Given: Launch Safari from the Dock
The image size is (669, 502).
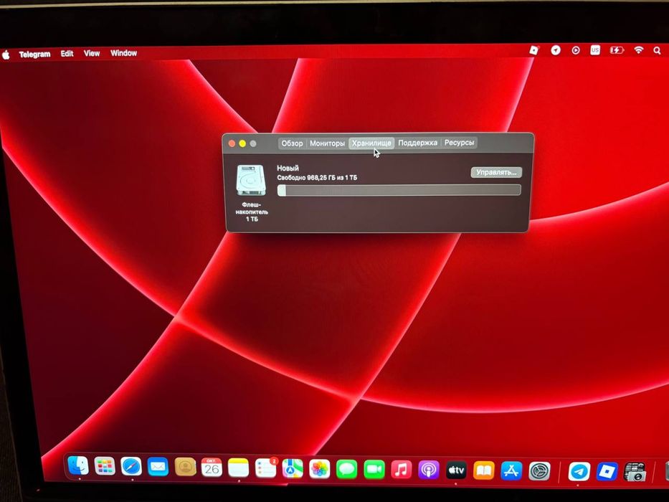Looking at the screenshot, I should click(131, 467).
